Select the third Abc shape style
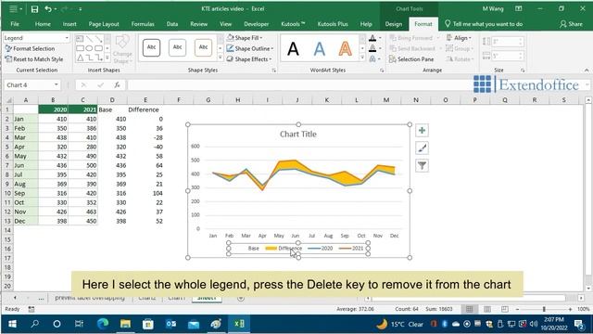The image size is (593, 334). tap(203, 47)
